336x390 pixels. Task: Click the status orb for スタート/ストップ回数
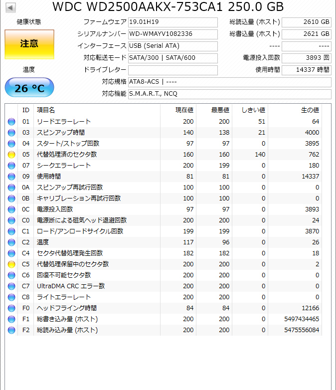(x=11, y=144)
